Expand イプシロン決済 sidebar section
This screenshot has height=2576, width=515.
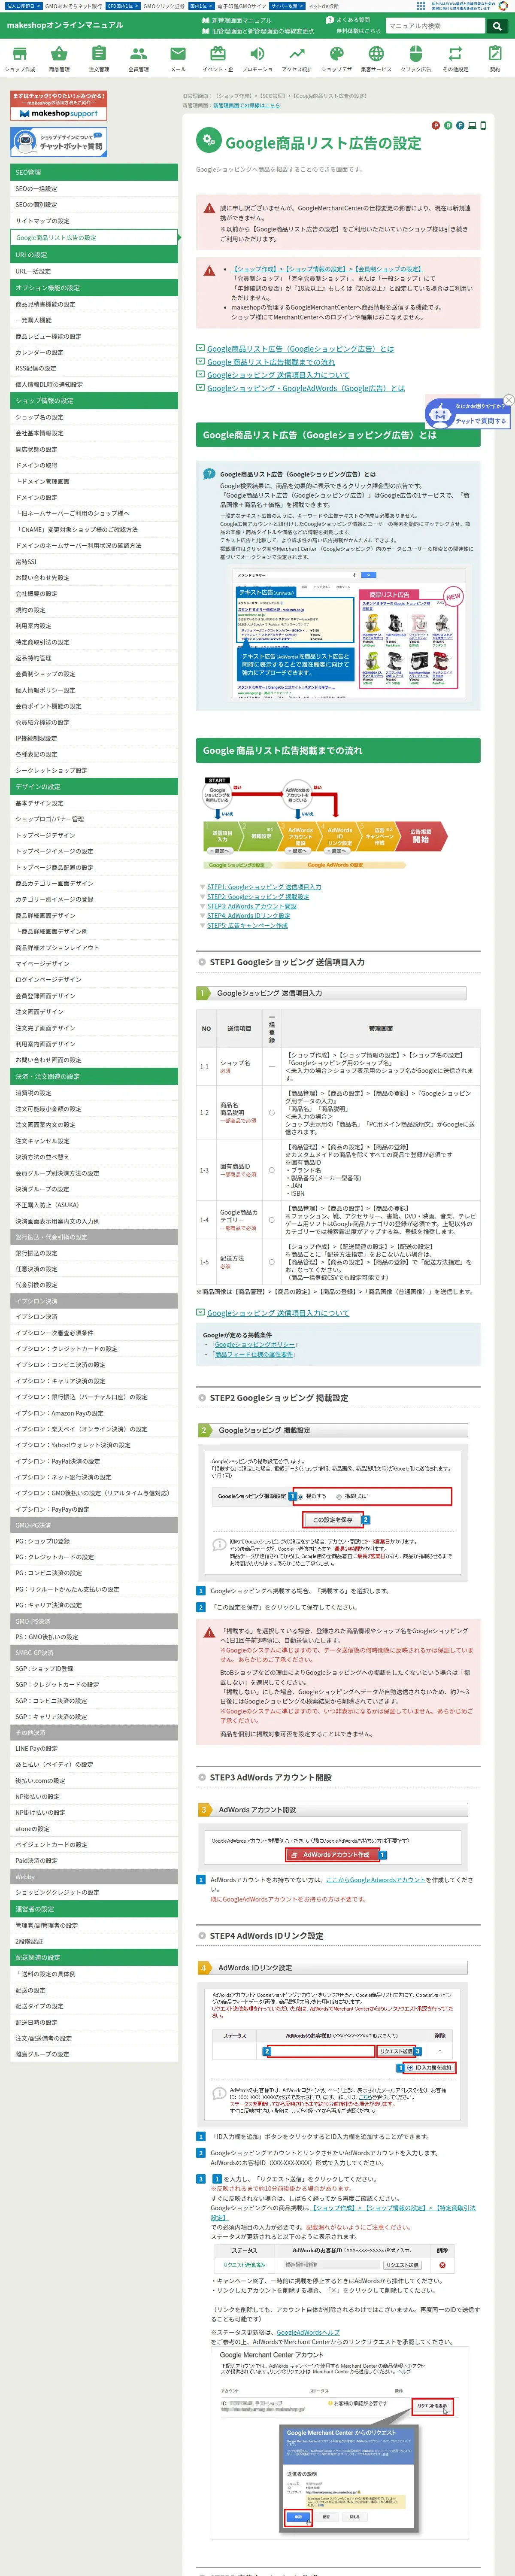click(x=94, y=1301)
